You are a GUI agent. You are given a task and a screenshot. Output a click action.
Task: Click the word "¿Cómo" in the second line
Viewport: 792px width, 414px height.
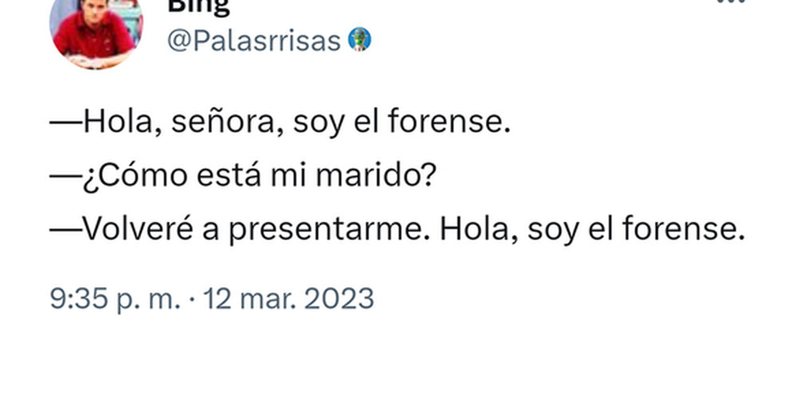135,176
